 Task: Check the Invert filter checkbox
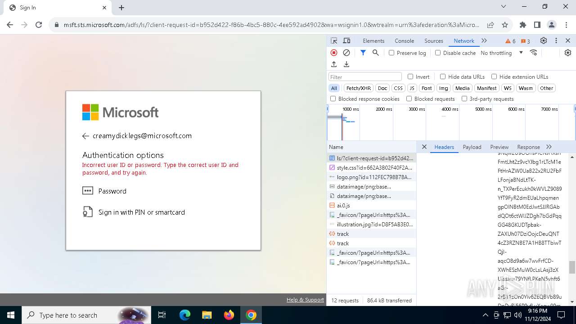click(x=410, y=76)
